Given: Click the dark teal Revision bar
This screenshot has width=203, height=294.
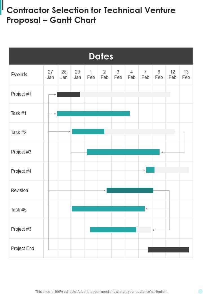Looking at the screenshot, I should tap(130, 191).
